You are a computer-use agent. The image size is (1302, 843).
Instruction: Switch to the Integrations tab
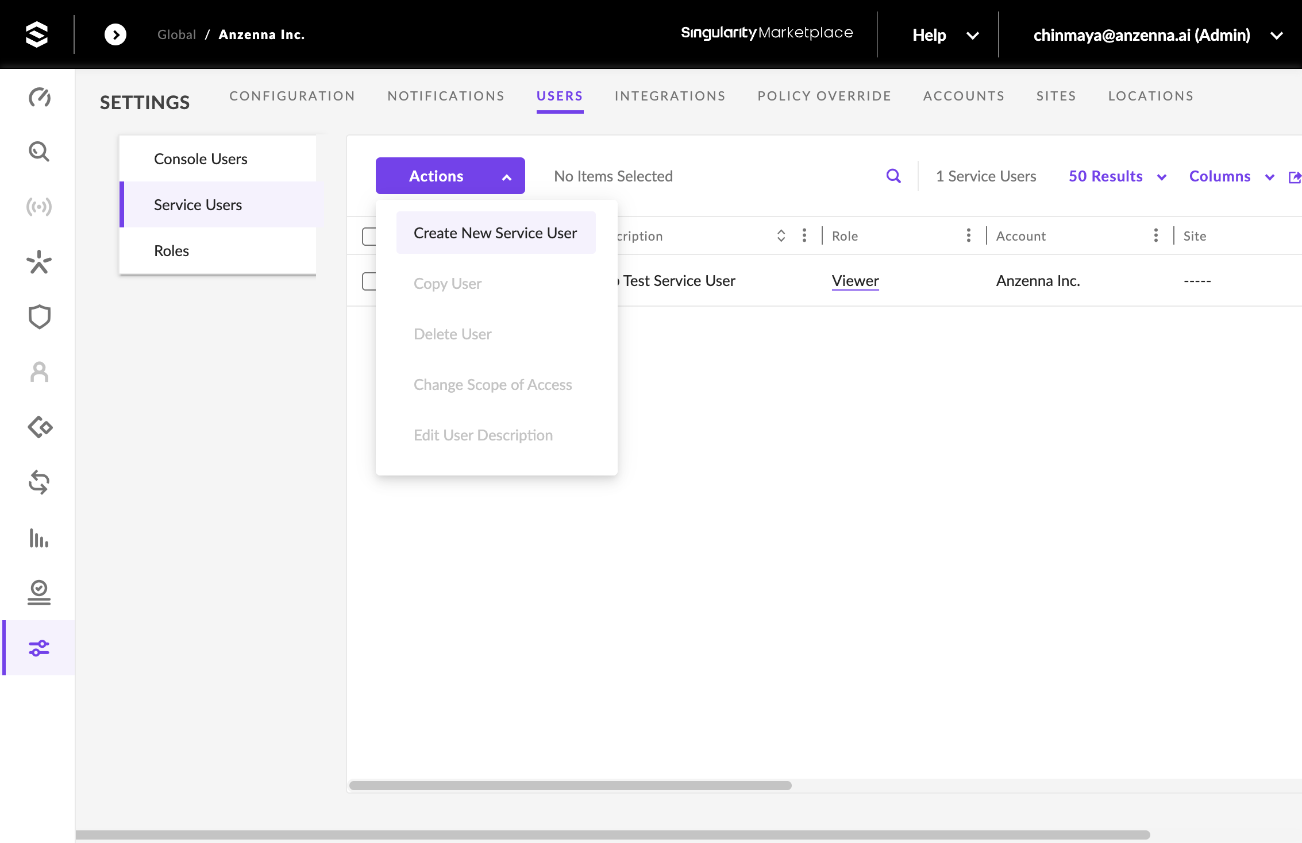[670, 96]
